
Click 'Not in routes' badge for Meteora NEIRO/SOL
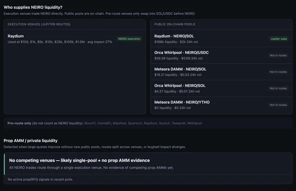278,72
